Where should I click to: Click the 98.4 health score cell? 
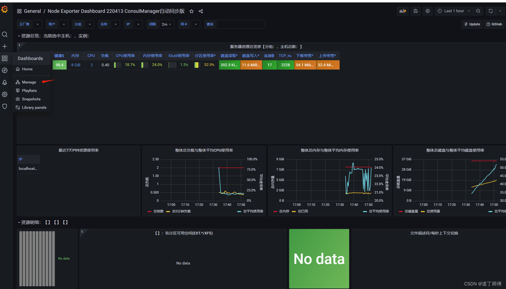click(x=59, y=65)
